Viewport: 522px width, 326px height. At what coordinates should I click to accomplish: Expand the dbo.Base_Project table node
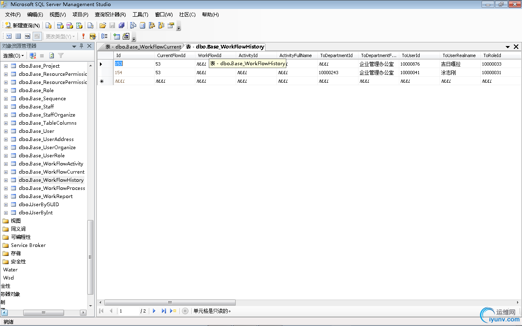pos(6,66)
